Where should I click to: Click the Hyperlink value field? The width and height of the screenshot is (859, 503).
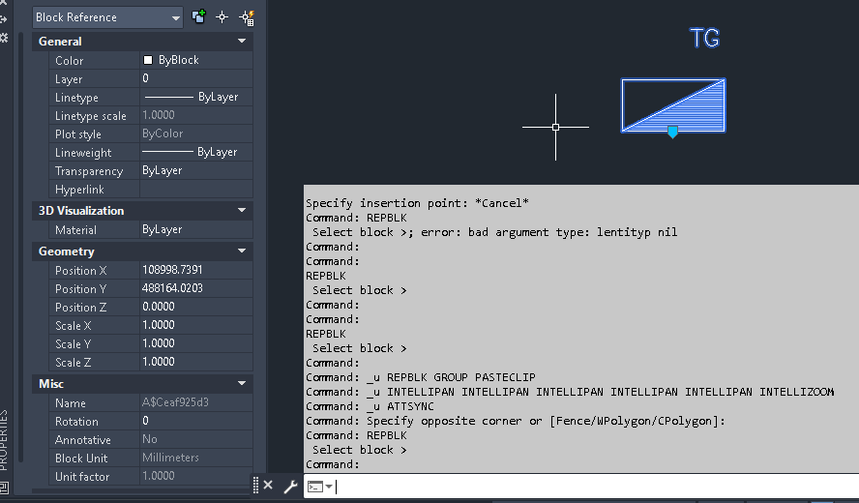pyautogui.click(x=196, y=189)
